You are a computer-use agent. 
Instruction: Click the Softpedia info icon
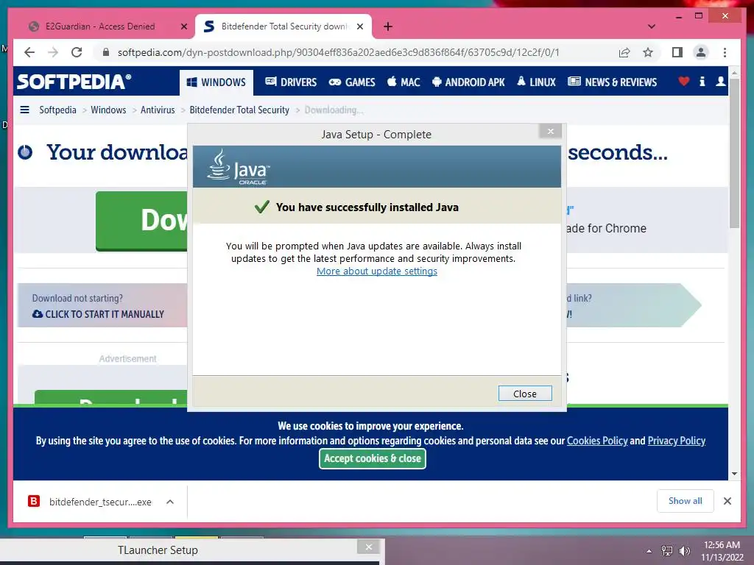702,82
